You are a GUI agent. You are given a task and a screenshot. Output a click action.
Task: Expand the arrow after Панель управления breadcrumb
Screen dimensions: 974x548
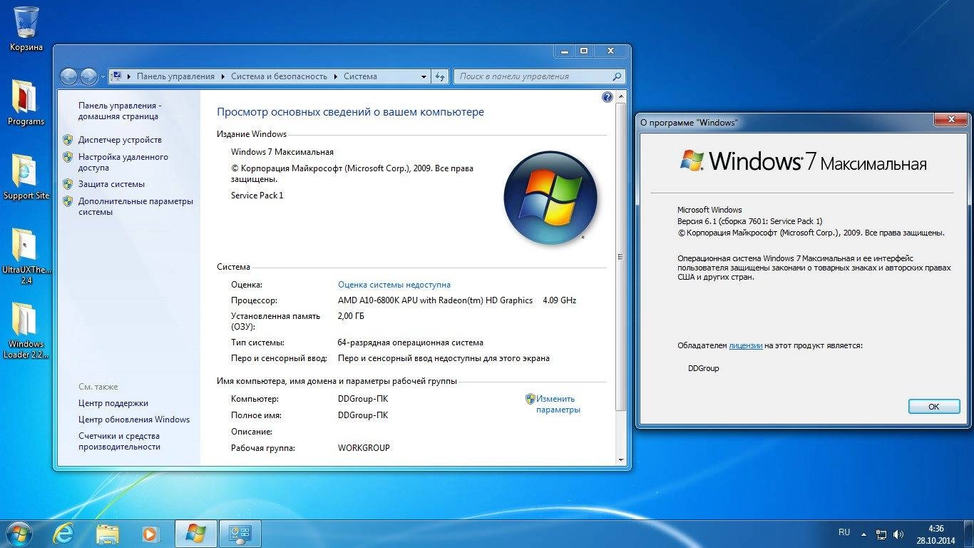pos(222,76)
